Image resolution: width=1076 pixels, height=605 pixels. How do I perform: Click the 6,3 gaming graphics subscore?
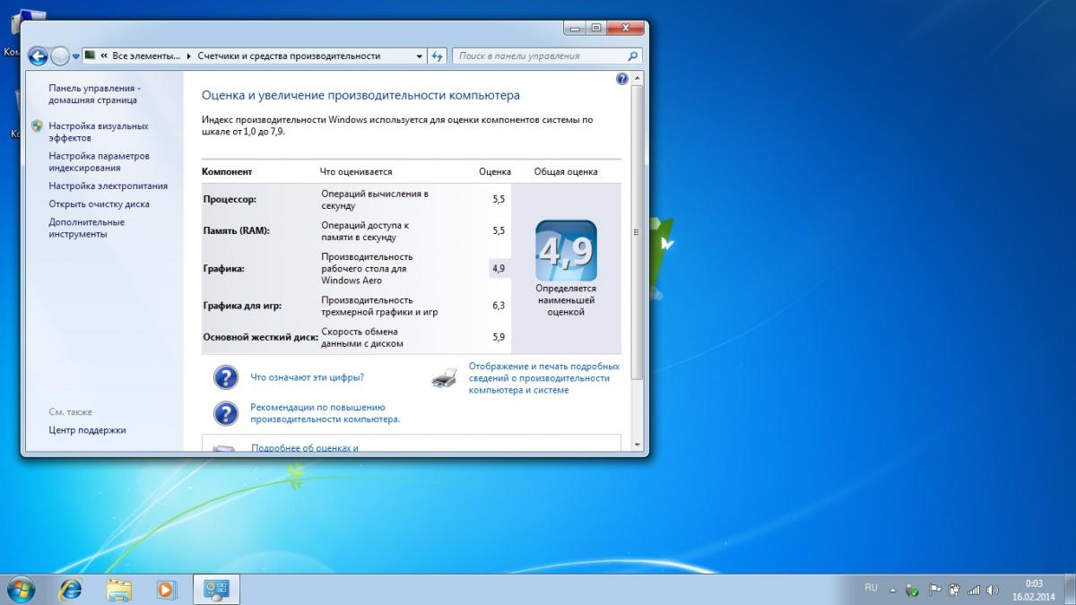[499, 306]
